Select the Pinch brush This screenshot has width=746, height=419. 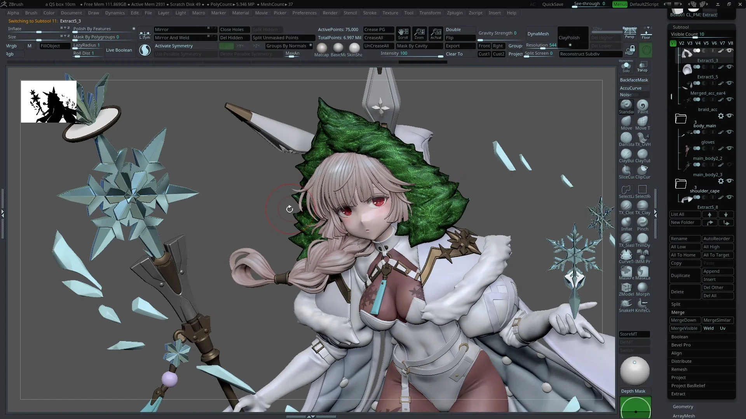point(642,224)
